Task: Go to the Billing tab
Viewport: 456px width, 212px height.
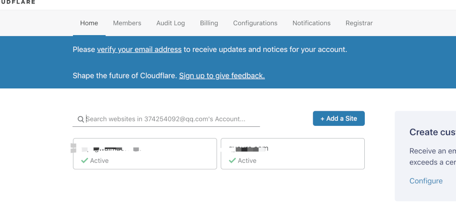Action: coord(209,23)
